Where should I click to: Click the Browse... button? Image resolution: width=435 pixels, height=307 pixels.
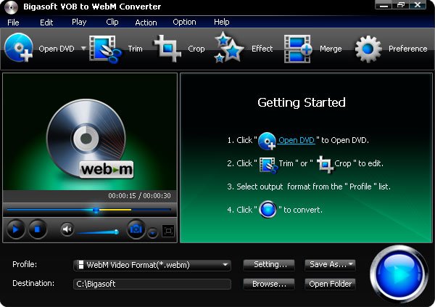[x=269, y=284]
